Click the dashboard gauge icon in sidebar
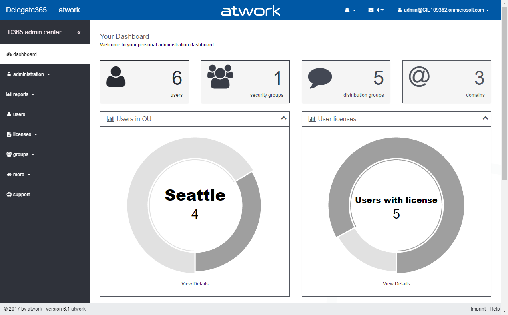The width and height of the screenshot is (508, 315). 9,54
